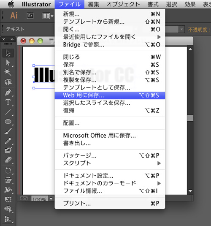Viewport: 211px width, 226px height.
Task: Open the arrange documents layout dropdown
Action: click(48, 16)
